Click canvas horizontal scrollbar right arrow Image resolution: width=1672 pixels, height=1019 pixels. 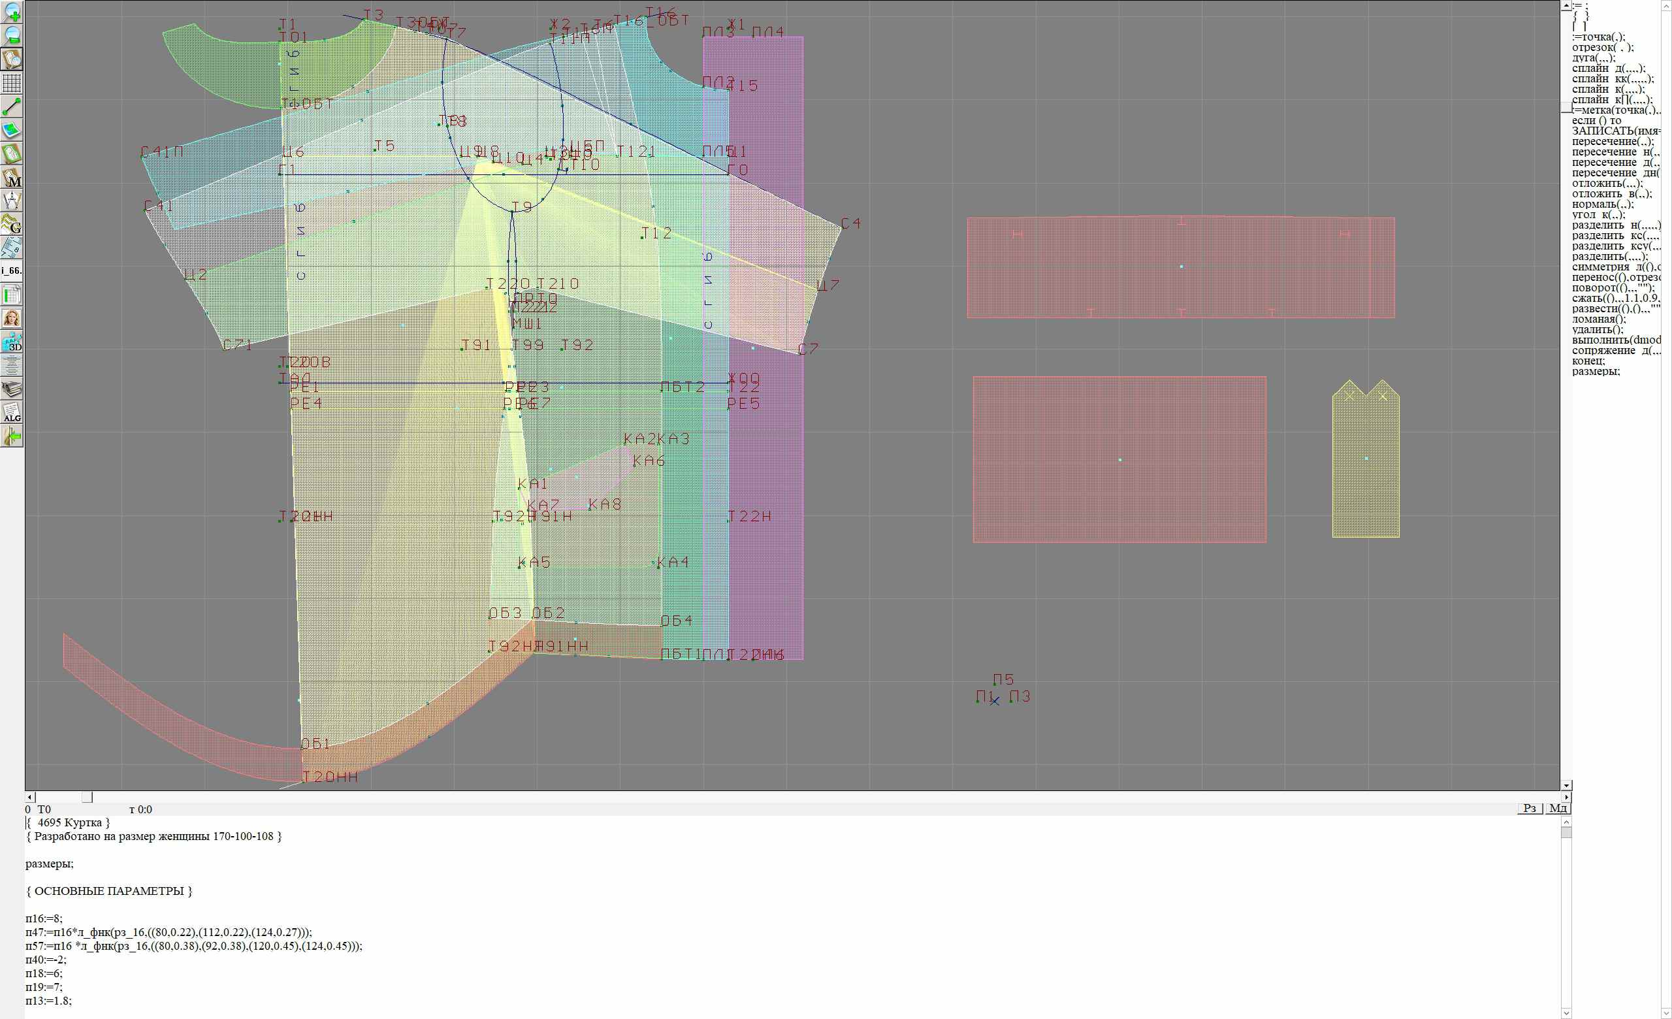[1566, 797]
